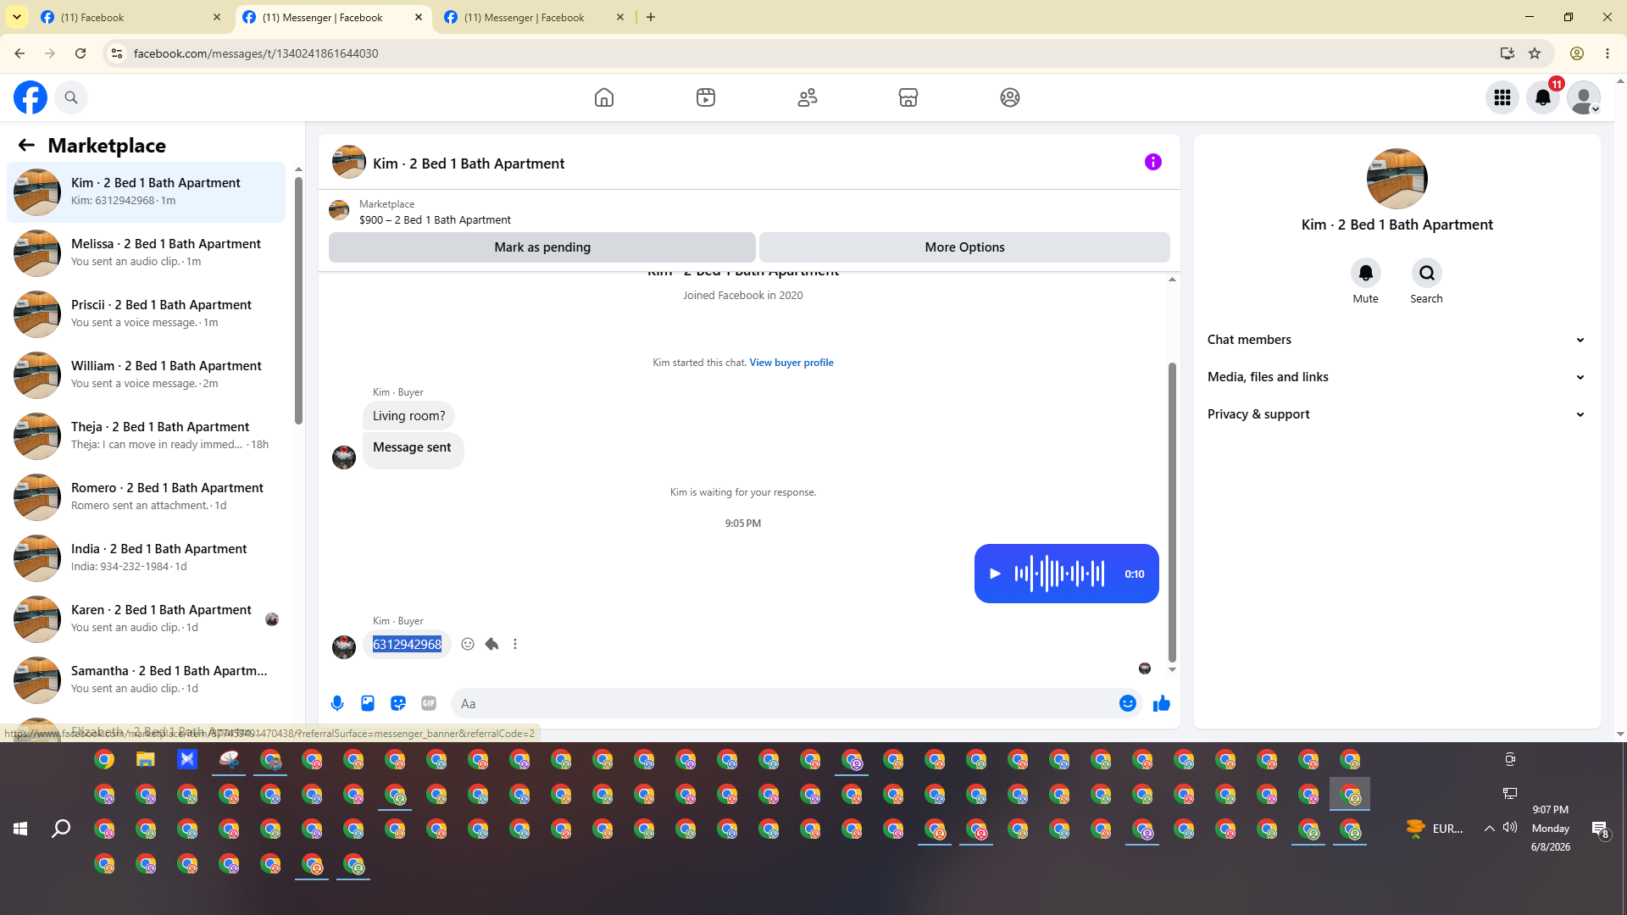Open Kim's conversation in the chat list
Image resolution: width=1627 pixels, height=915 pixels.
click(x=147, y=192)
